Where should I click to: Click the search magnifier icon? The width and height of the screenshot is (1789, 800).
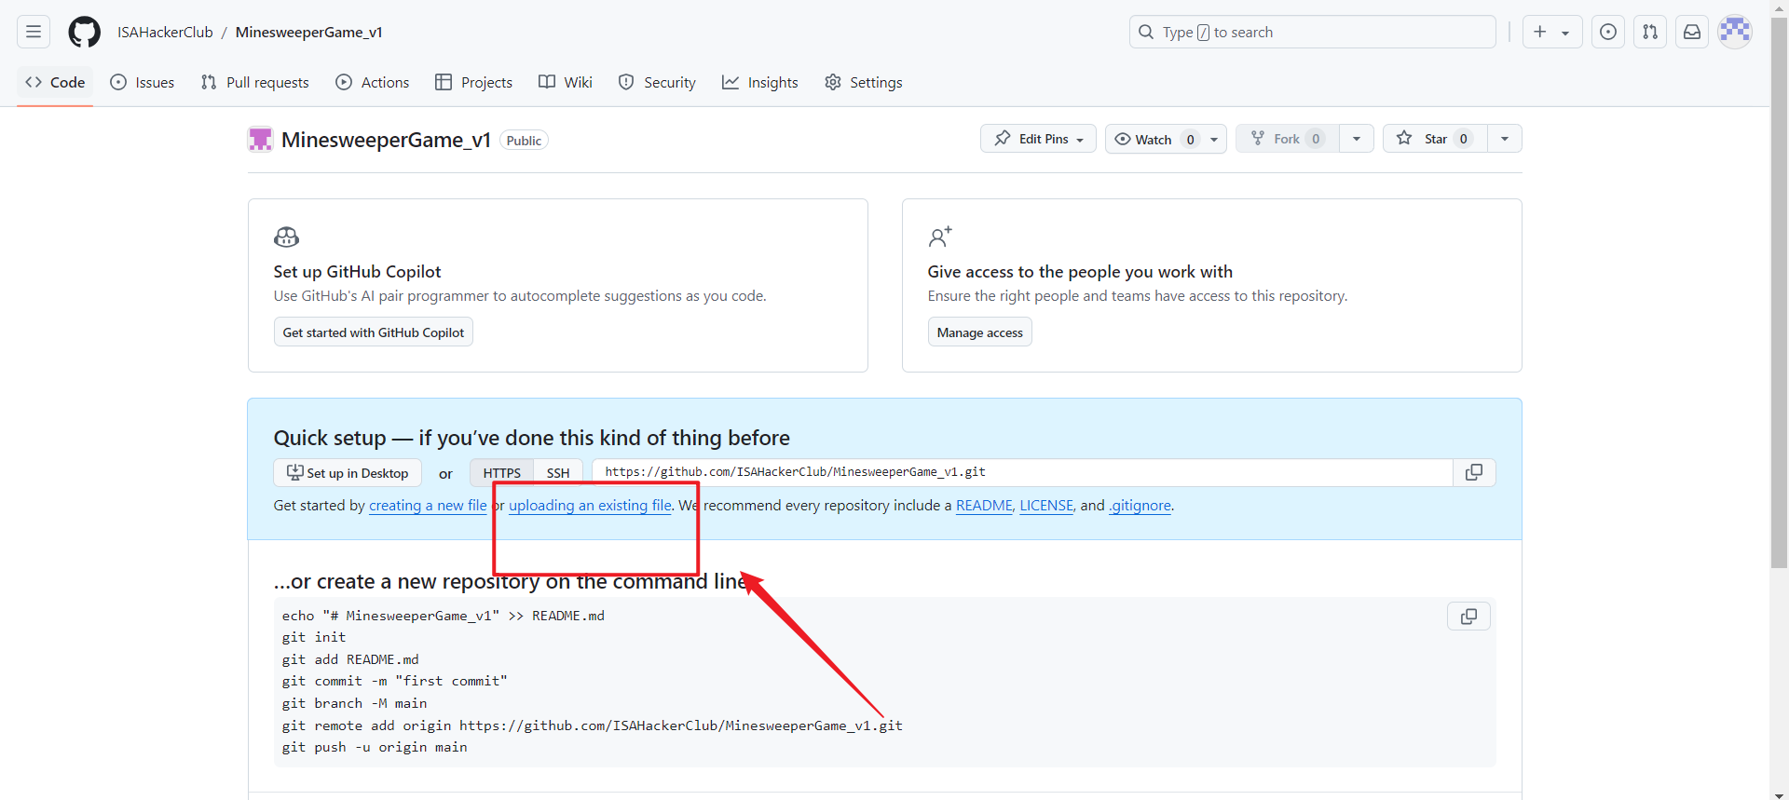coord(1146,32)
